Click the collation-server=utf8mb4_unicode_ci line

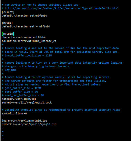29,41
